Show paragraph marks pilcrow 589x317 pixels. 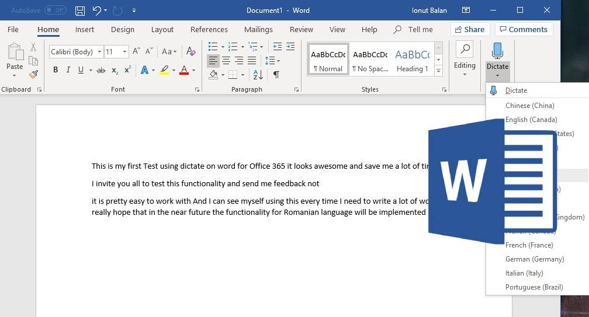[276, 75]
